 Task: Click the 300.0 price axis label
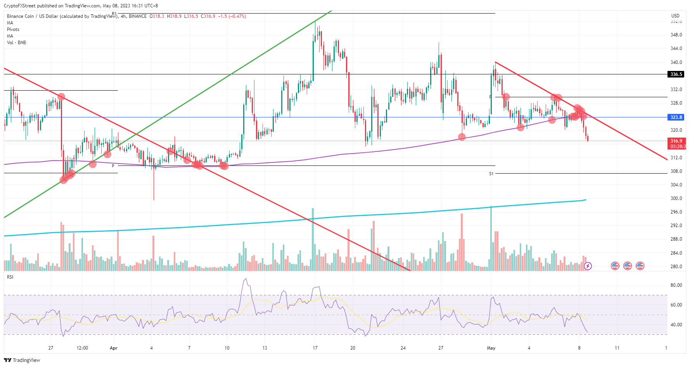[x=676, y=198]
